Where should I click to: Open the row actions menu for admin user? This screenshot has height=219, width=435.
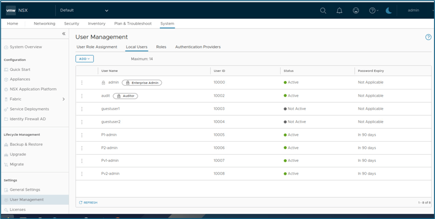[82, 83]
